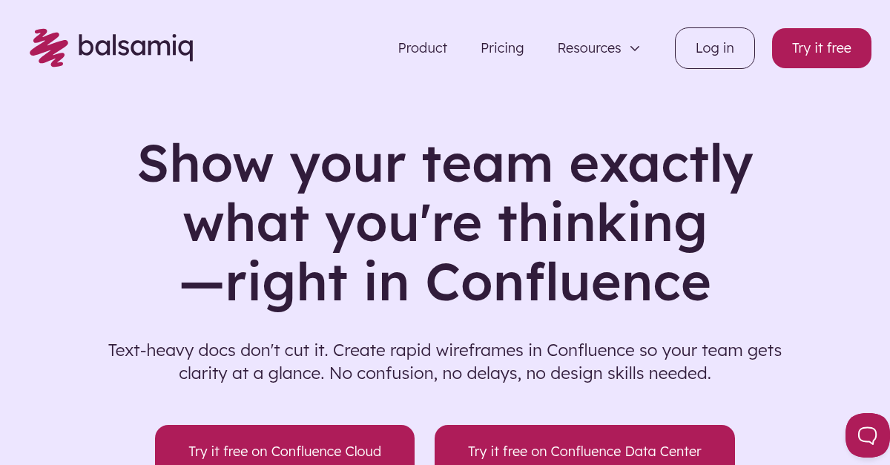Viewport: 890px width, 465px height.
Task: Expand the Resources dropdown chevron arrow
Action: (x=635, y=48)
